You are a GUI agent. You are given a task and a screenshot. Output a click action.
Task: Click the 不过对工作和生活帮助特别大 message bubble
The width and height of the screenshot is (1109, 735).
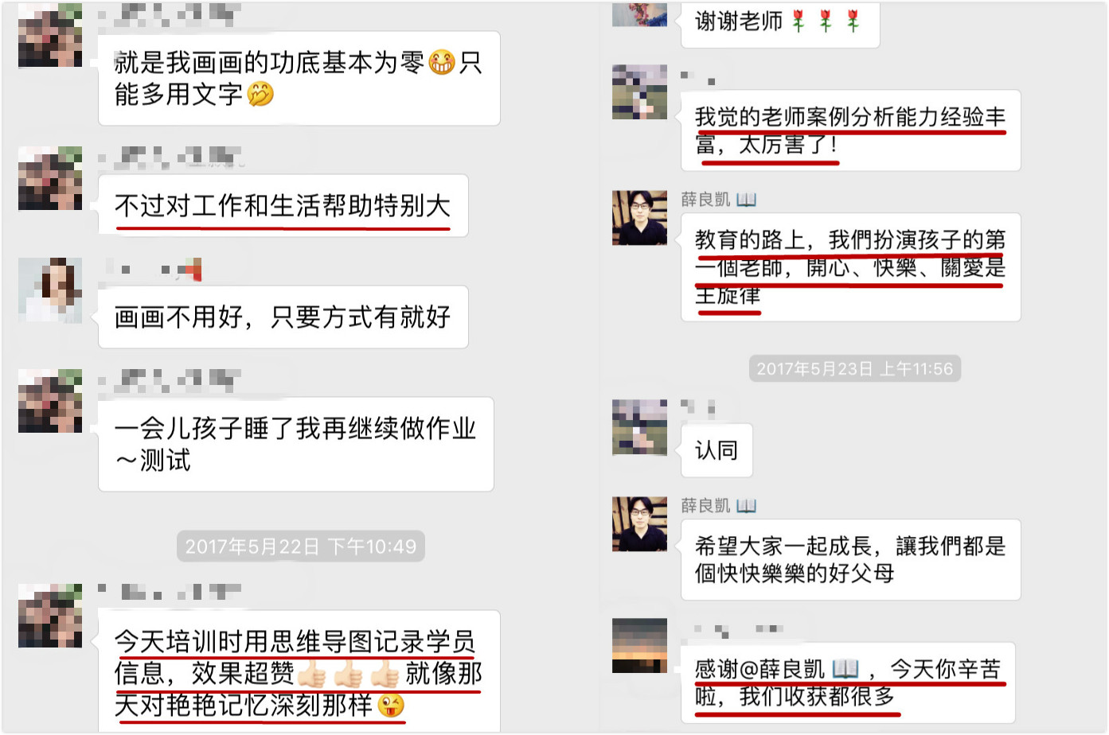coord(283,205)
